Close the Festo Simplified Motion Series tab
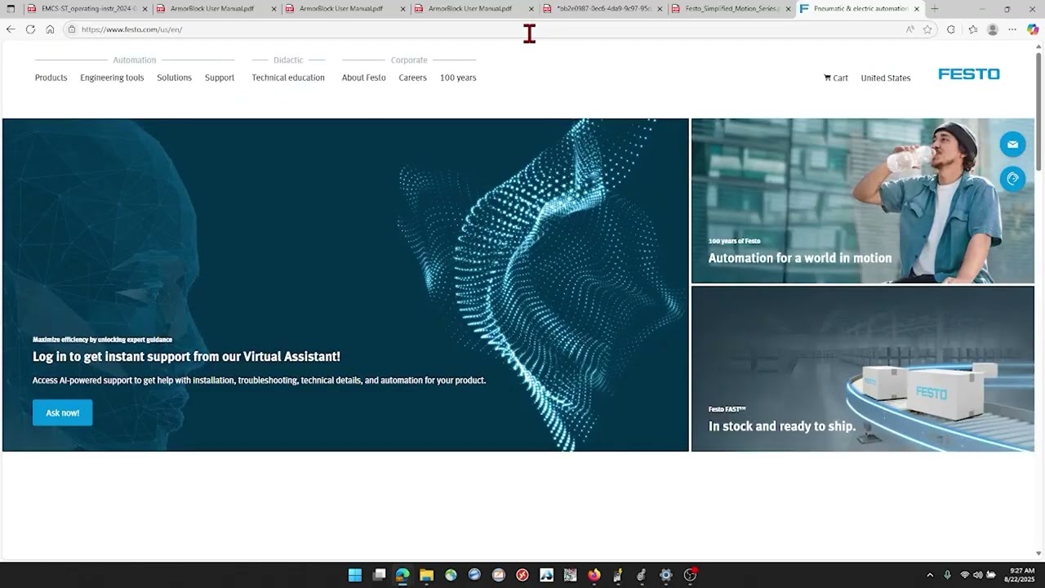This screenshot has height=588, width=1045. tap(788, 9)
